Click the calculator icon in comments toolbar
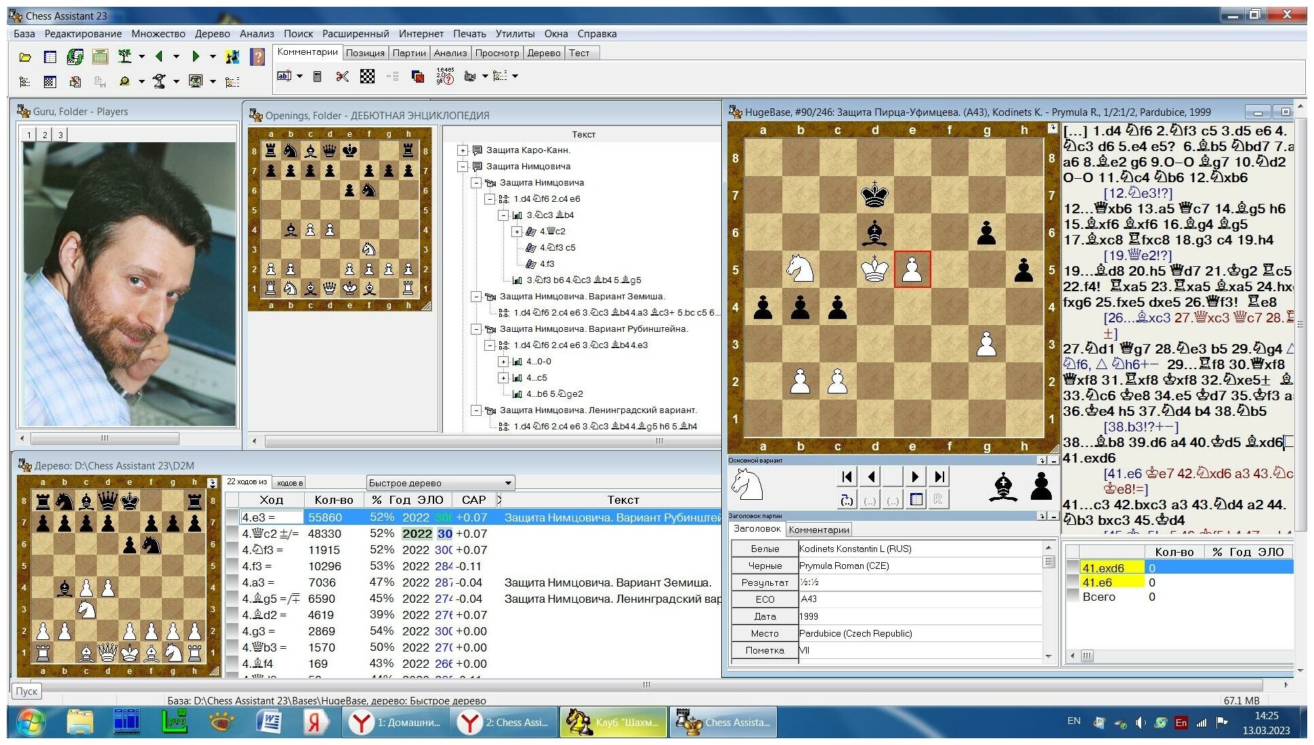 coord(317,77)
